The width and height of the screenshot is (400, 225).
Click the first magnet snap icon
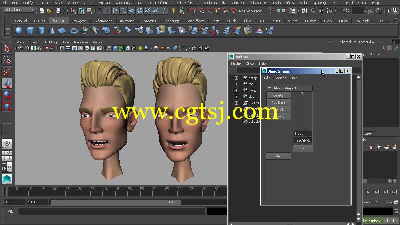click(x=193, y=11)
